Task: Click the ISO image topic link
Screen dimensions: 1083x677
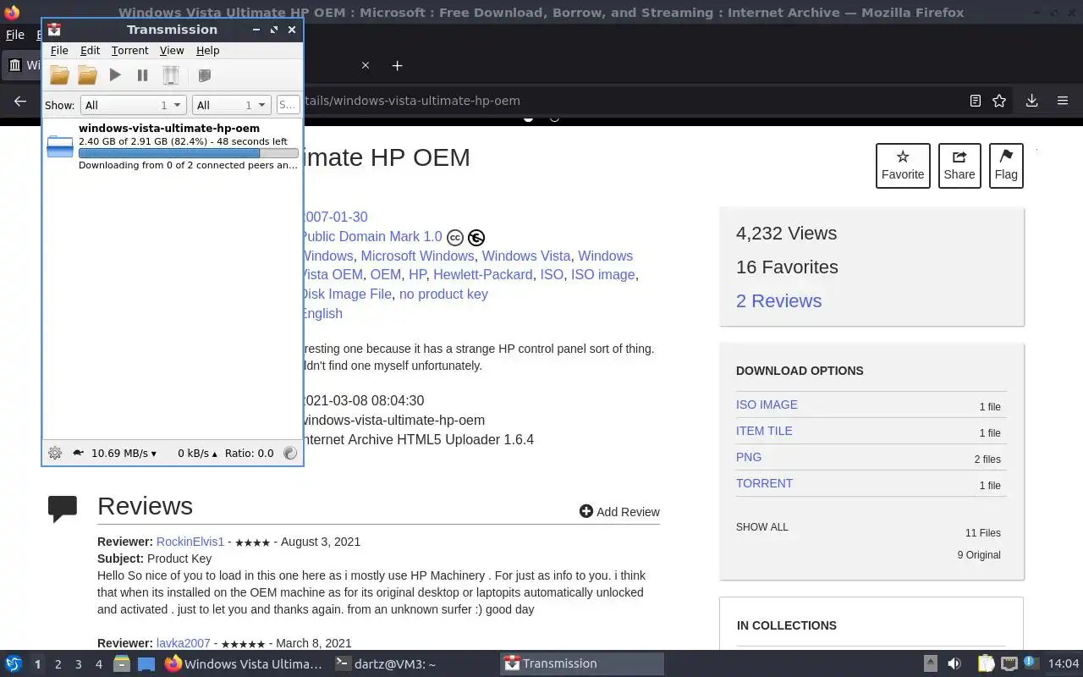Action: [x=602, y=274]
